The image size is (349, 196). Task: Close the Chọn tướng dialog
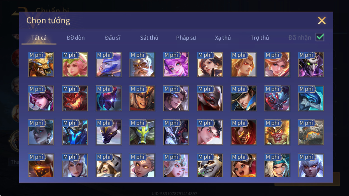coord(322,20)
